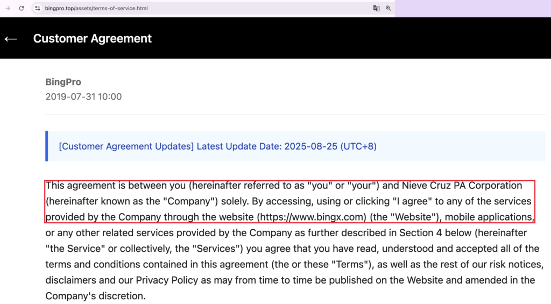Viewport: 551px width, 304px height.
Task: Click the words Nieve Cruz PA Corporation
Action: coord(462,185)
